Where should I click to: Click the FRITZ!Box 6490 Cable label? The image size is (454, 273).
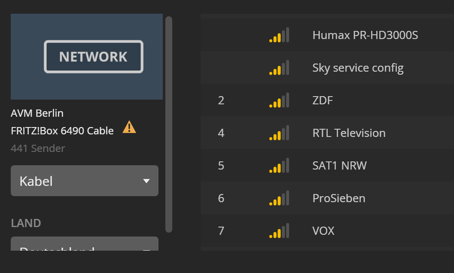62,131
